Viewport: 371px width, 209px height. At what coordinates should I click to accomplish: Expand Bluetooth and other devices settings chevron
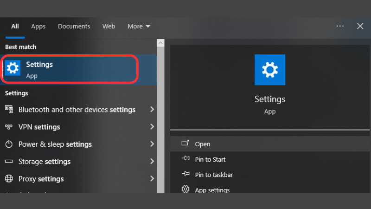[152, 109]
